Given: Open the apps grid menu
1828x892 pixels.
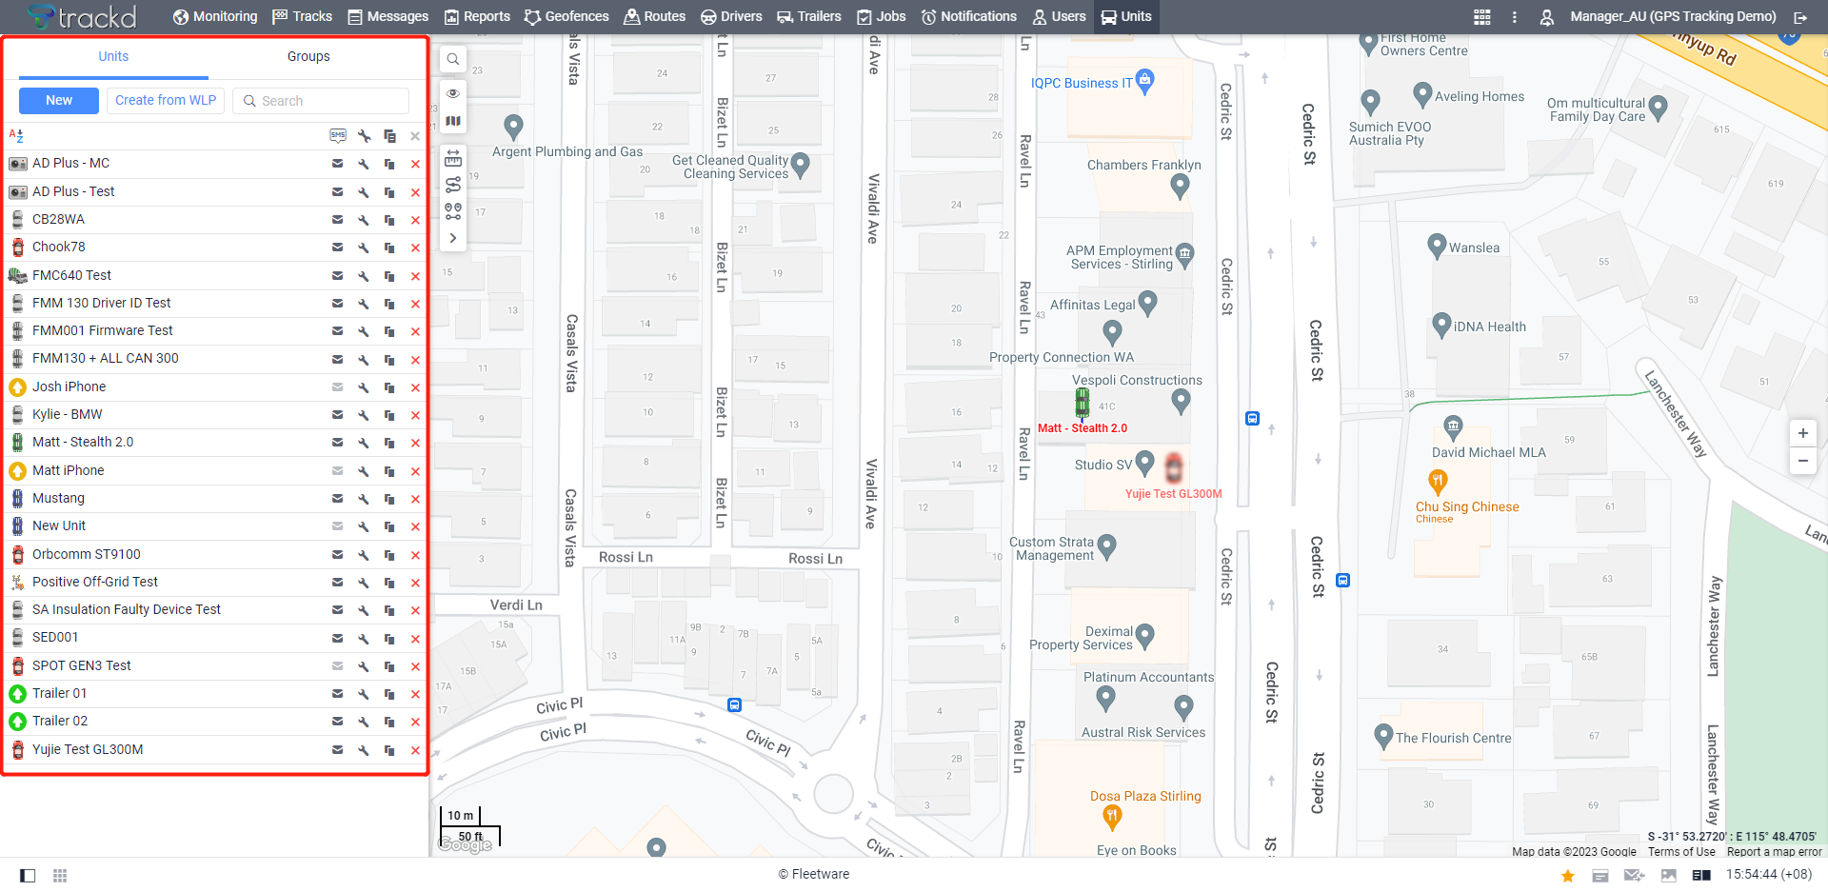Looking at the screenshot, I should click(x=1482, y=17).
